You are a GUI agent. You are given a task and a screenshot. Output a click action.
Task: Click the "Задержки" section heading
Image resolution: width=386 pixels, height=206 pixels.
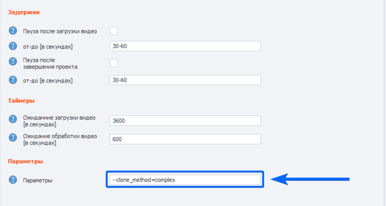tap(24, 12)
